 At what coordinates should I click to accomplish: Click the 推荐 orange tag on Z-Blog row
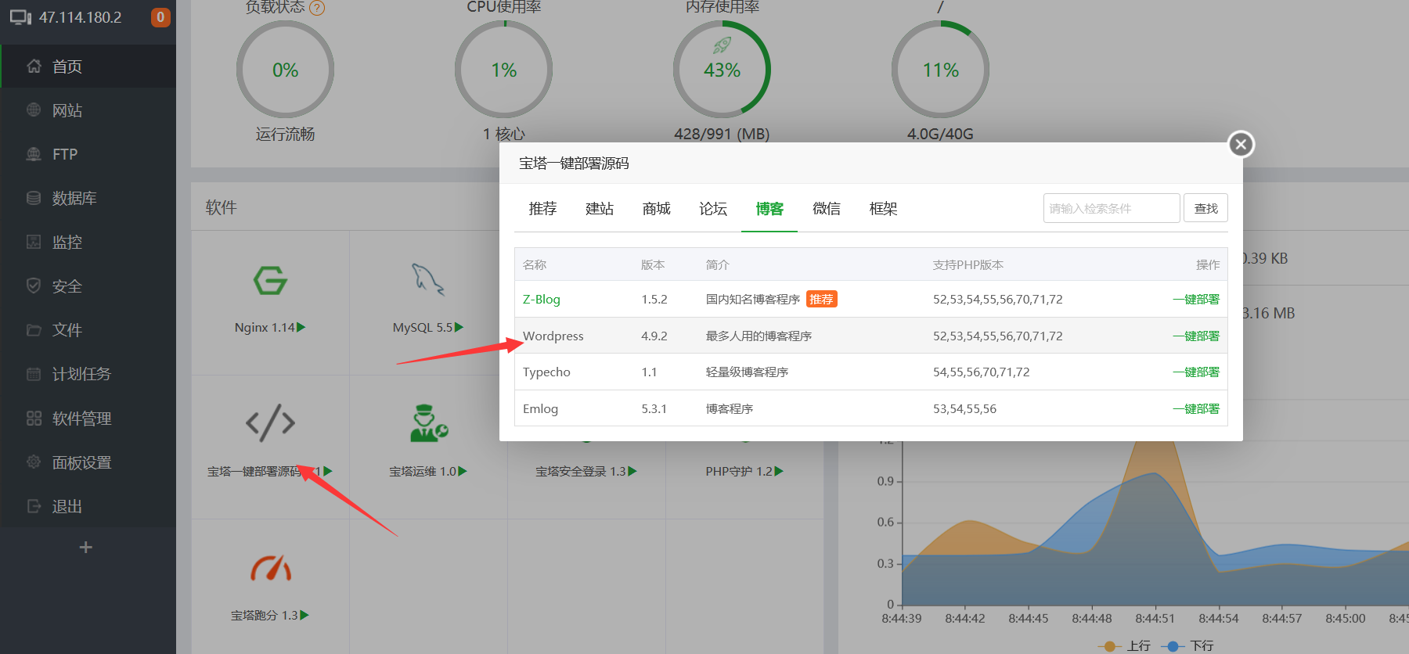point(822,299)
